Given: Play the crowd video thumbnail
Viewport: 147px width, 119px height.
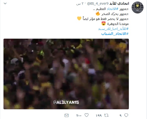Looking at the screenshot, I should [x=66, y=74].
